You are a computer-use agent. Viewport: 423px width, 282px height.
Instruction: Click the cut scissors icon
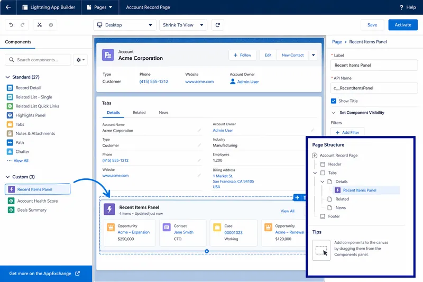pyautogui.click(x=40, y=25)
